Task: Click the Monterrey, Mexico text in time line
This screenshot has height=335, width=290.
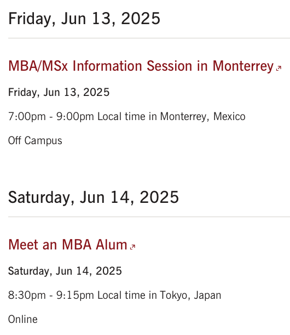Action: click(x=202, y=117)
